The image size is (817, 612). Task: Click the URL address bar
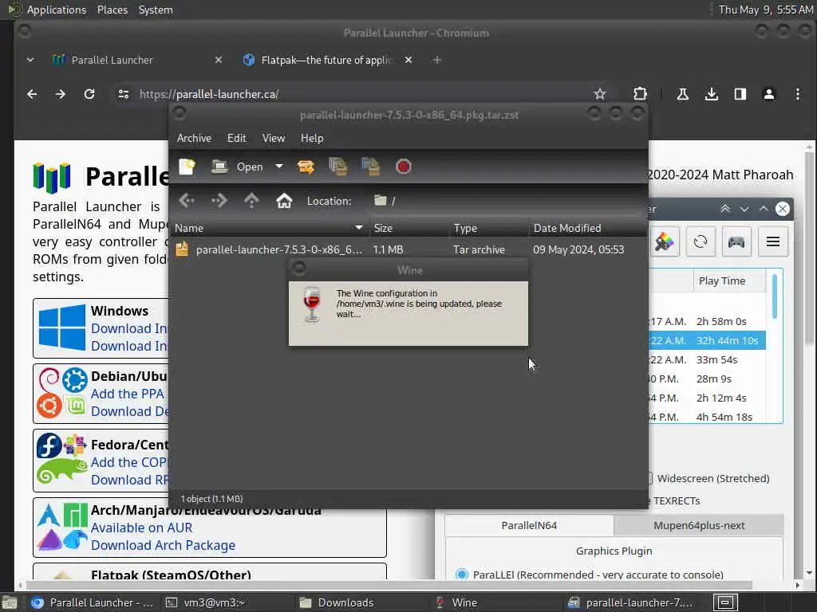click(360, 94)
